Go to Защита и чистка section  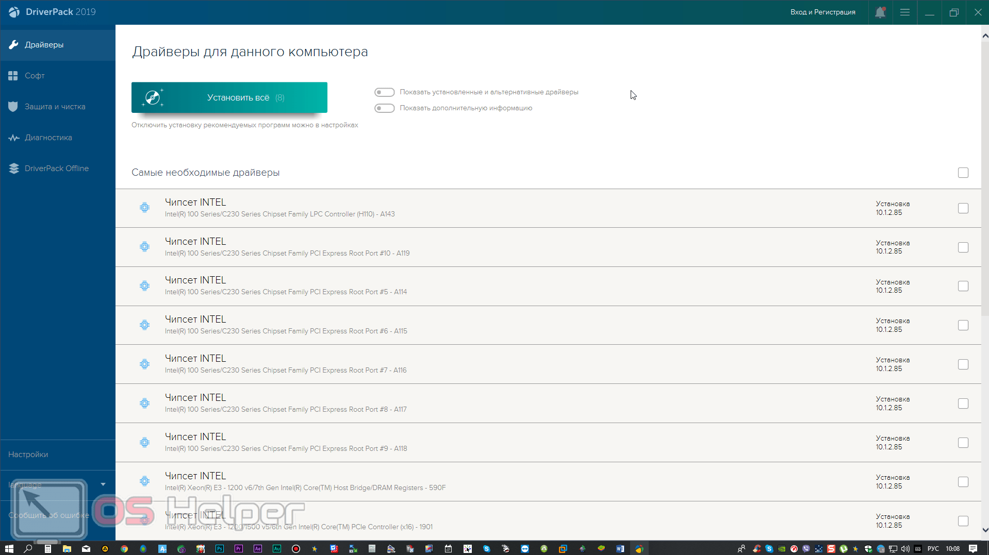(55, 107)
